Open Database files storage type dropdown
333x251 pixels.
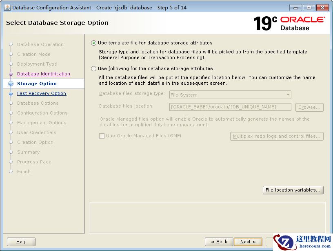(x=230, y=95)
